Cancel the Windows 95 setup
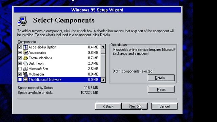 coord(164,106)
